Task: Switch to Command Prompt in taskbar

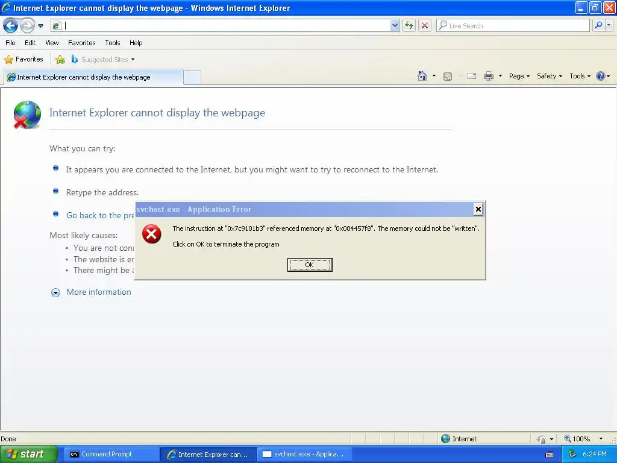Action: pyautogui.click(x=110, y=454)
